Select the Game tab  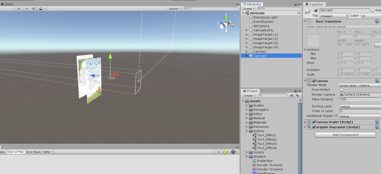click(x=7, y=4)
